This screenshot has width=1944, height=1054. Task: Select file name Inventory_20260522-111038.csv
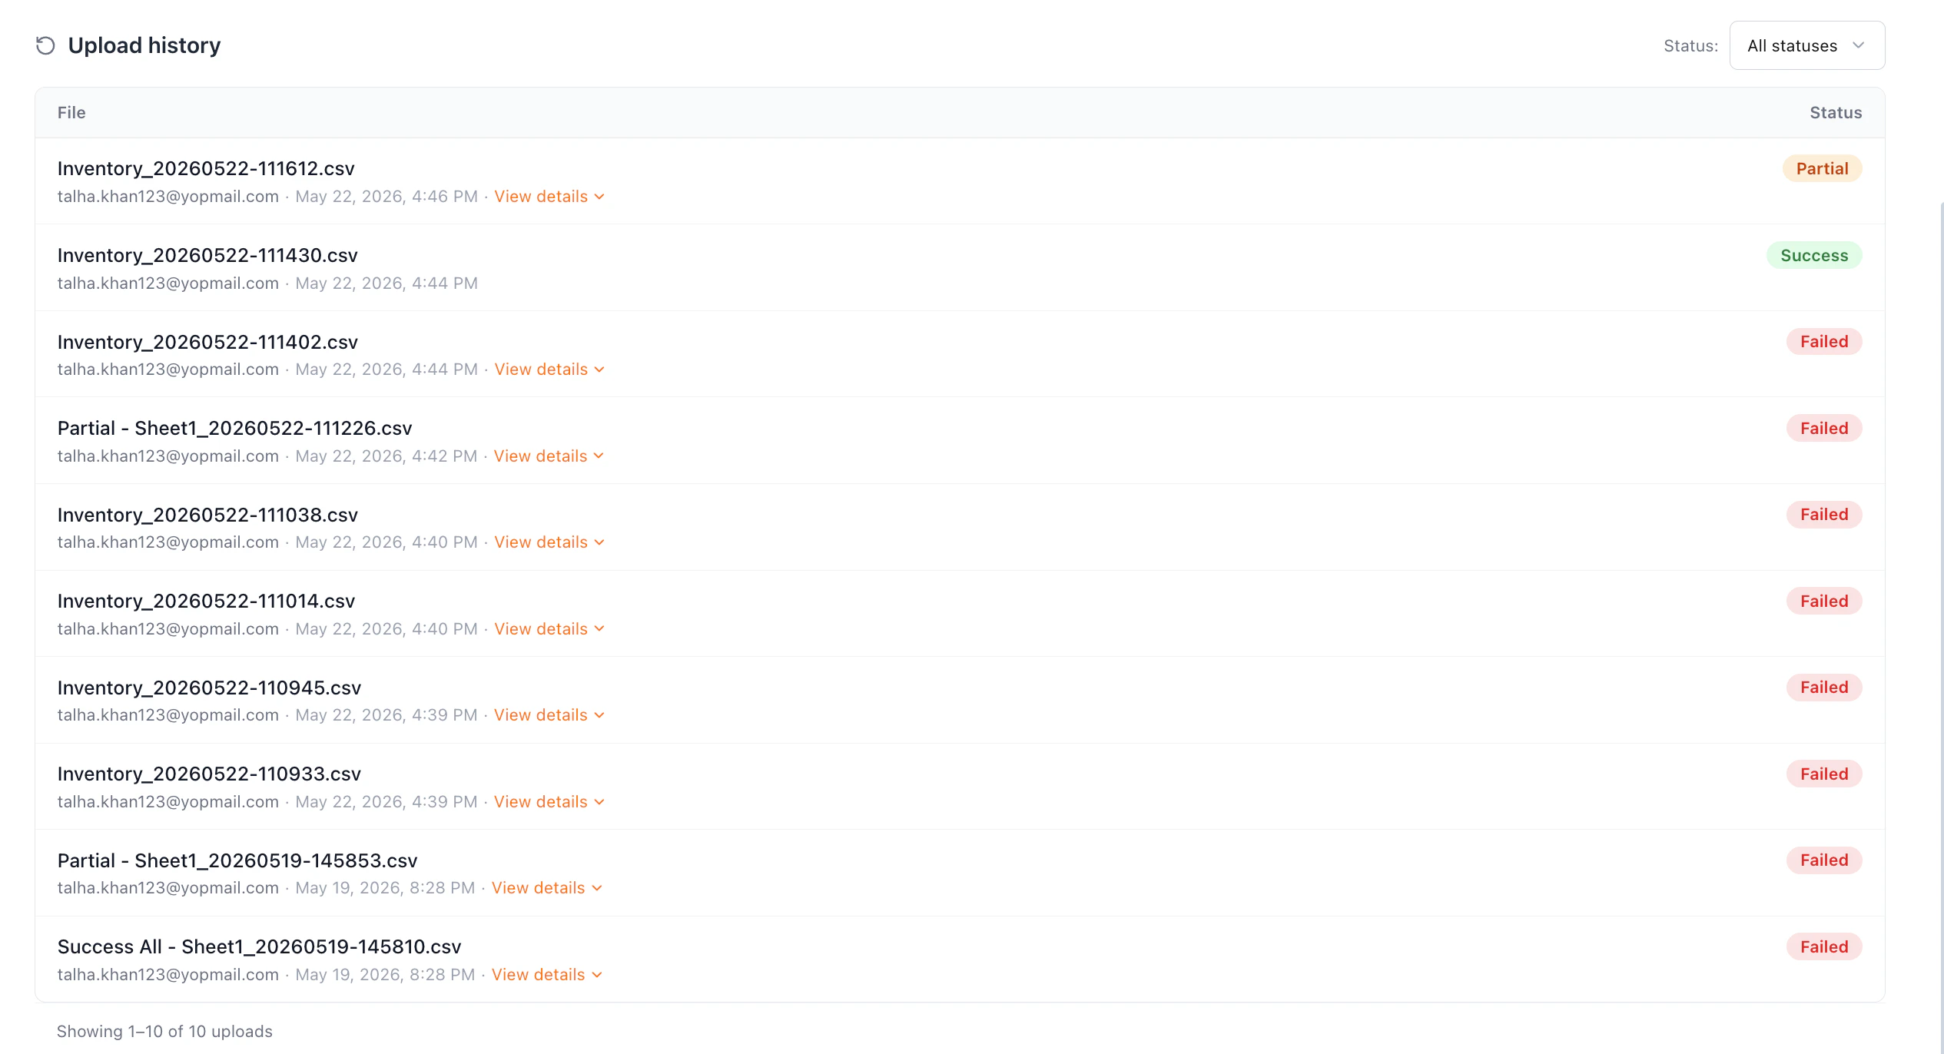click(x=207, y=515)
